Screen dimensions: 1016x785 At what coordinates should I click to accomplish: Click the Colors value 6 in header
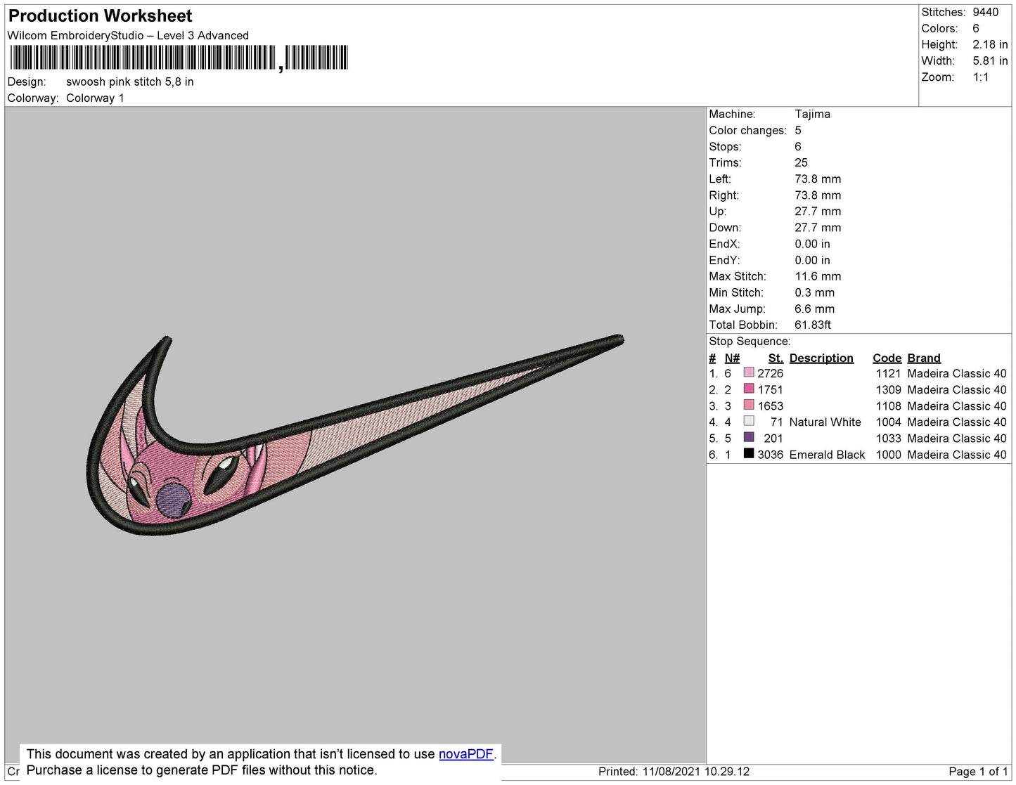click(976, 29)
